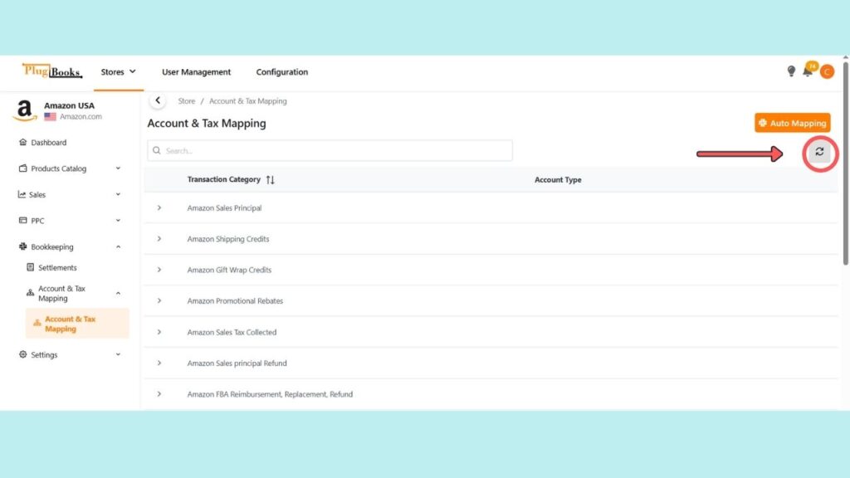
Task: Click the Bookkeeping sidebar icon
Action: pos(22,246)
